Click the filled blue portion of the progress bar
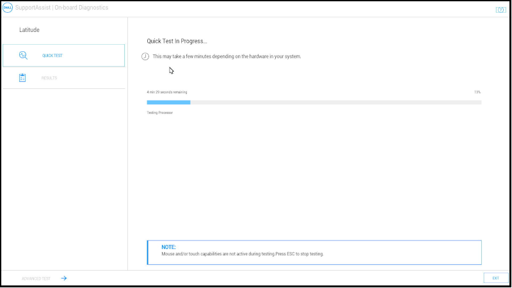512x288 pixels. 168,102
